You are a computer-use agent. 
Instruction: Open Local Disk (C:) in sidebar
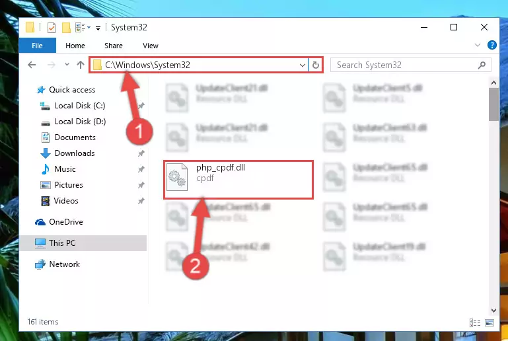(x=80, y=106)
